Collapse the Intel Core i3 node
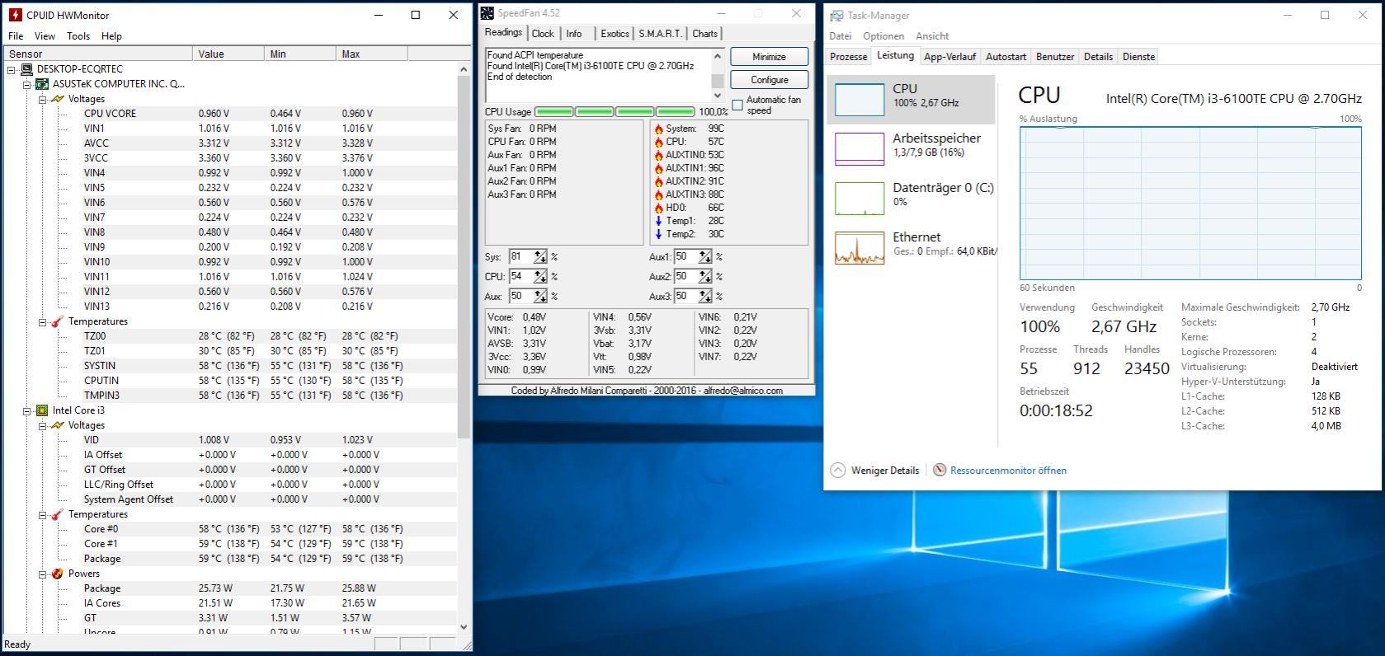This screenshot has height=656, width=1385. 26,410
